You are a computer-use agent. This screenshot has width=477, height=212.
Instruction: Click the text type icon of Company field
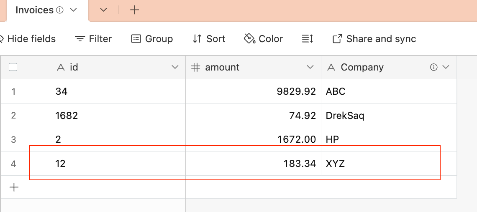click(x=331, y=67)
